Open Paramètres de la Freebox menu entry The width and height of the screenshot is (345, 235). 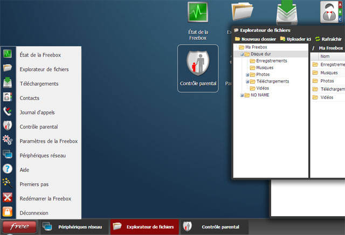click(49, 141)
